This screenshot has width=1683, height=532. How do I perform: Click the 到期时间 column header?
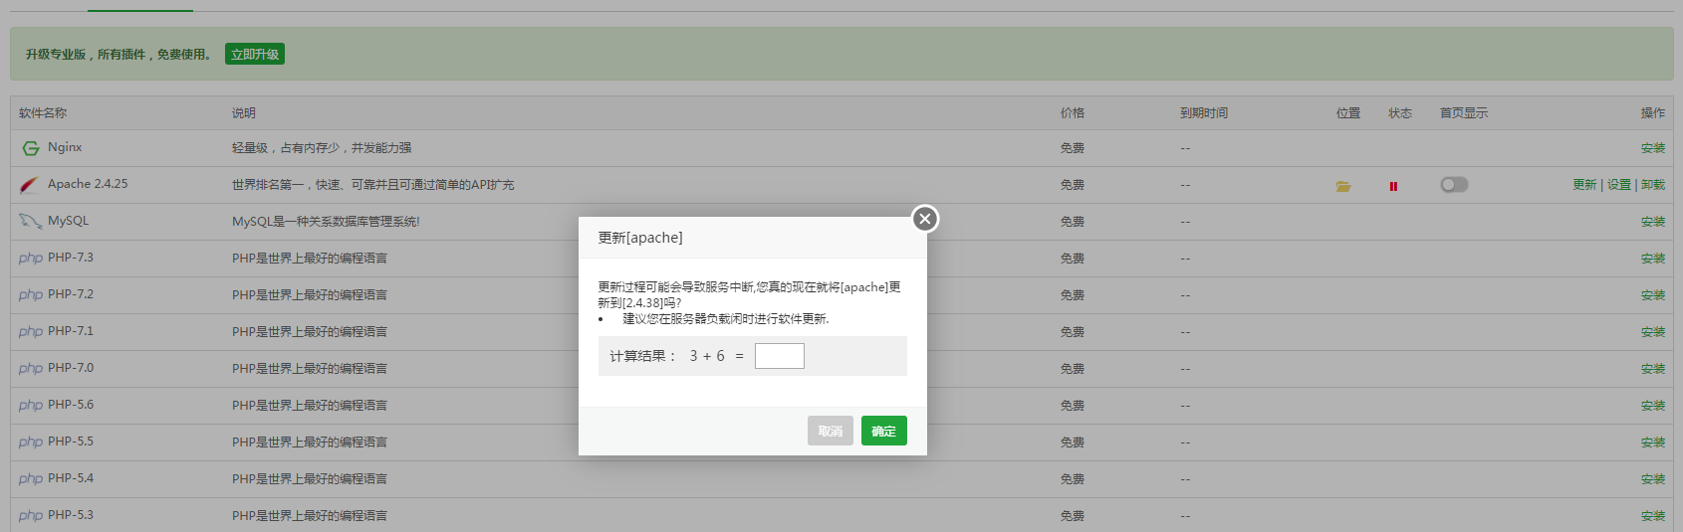pyautogui.click(x=1204, y=113)
